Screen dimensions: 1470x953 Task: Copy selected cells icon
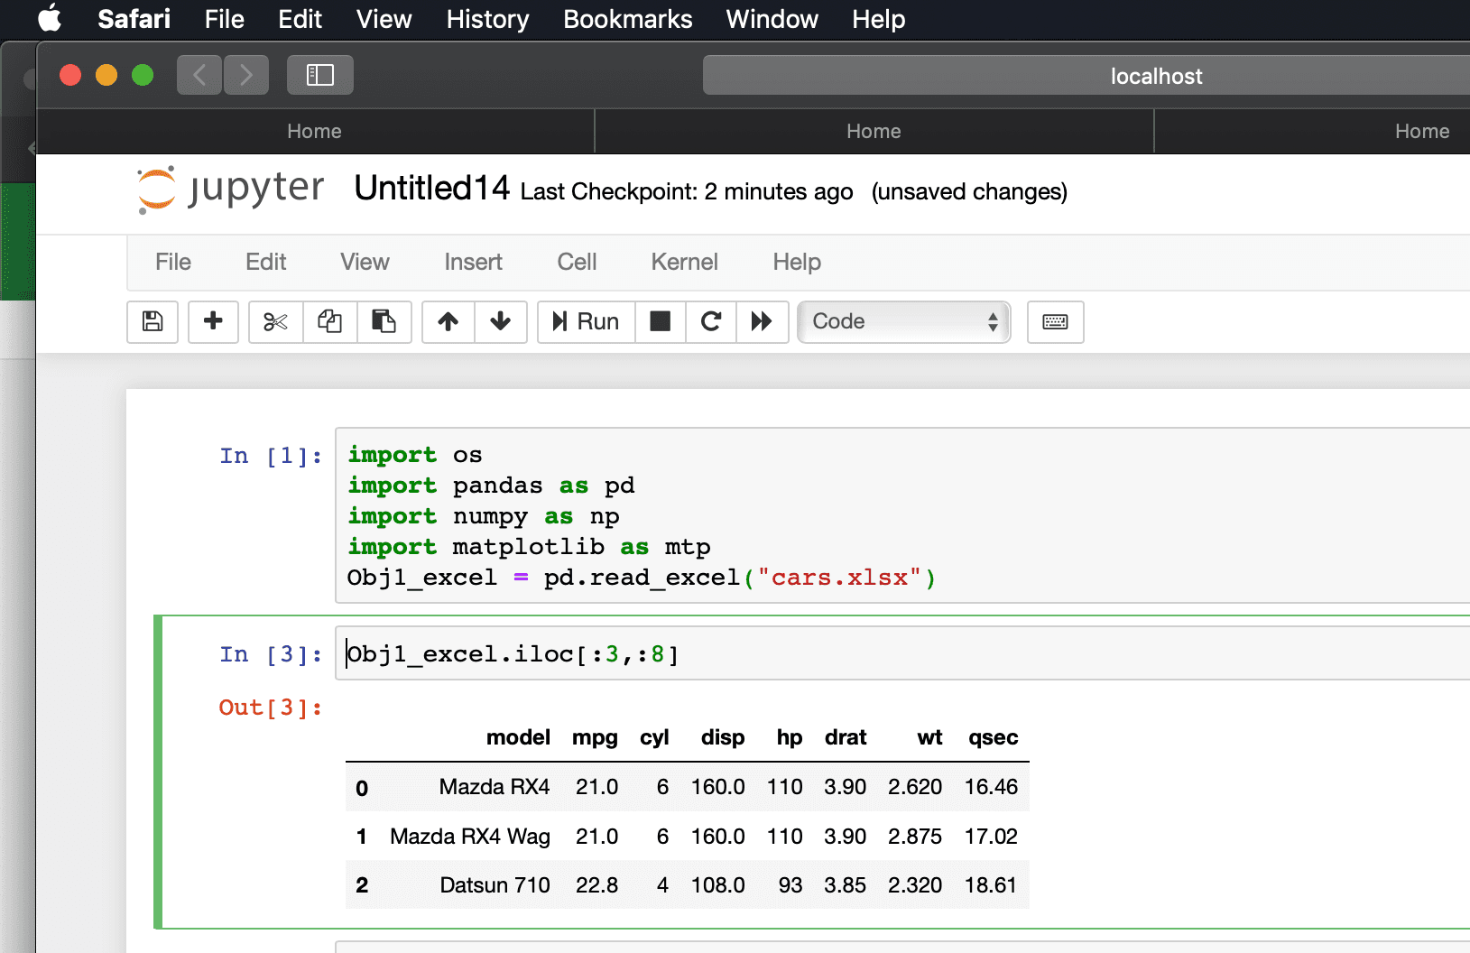point(329,321)
